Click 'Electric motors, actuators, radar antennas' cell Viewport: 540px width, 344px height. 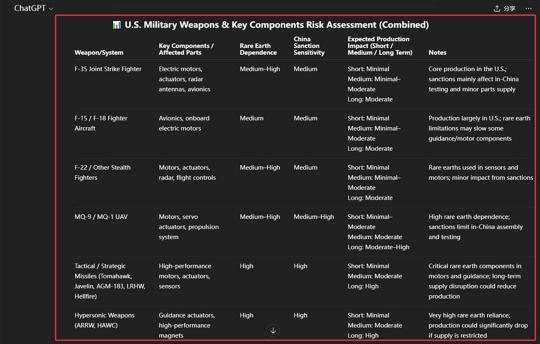pos(185,79)
